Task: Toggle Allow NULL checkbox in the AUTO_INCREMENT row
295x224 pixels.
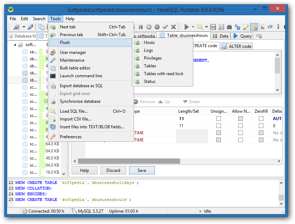Action: 240,118
